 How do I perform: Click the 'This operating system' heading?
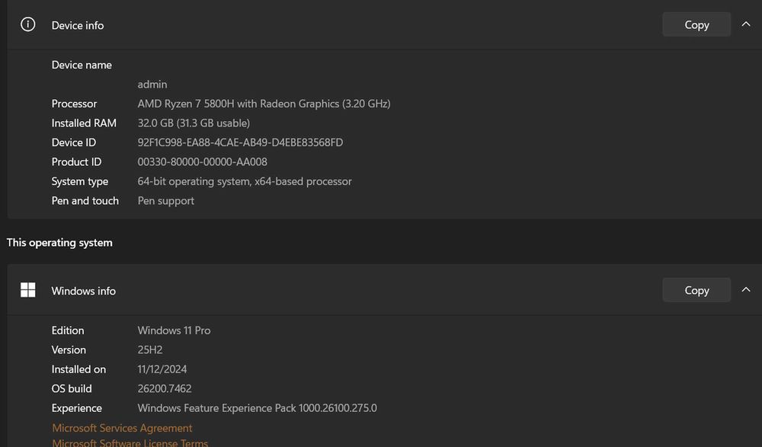point(59,243)
